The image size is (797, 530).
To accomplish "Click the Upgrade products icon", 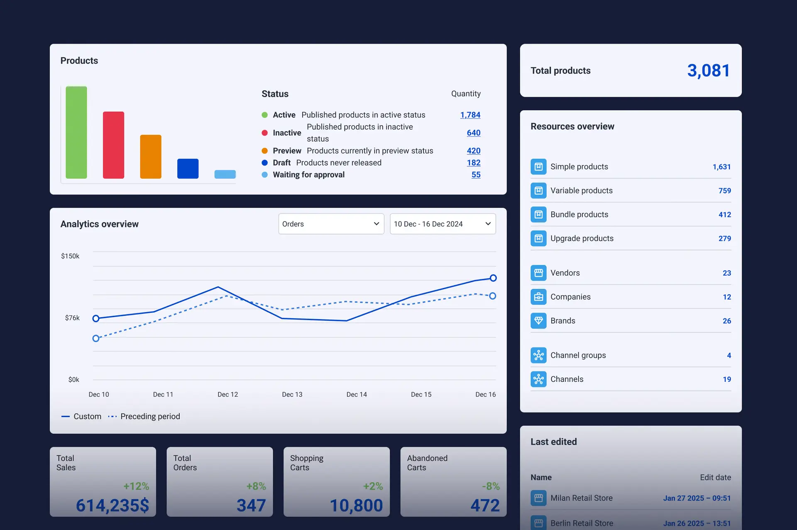I will click(538, 238).
